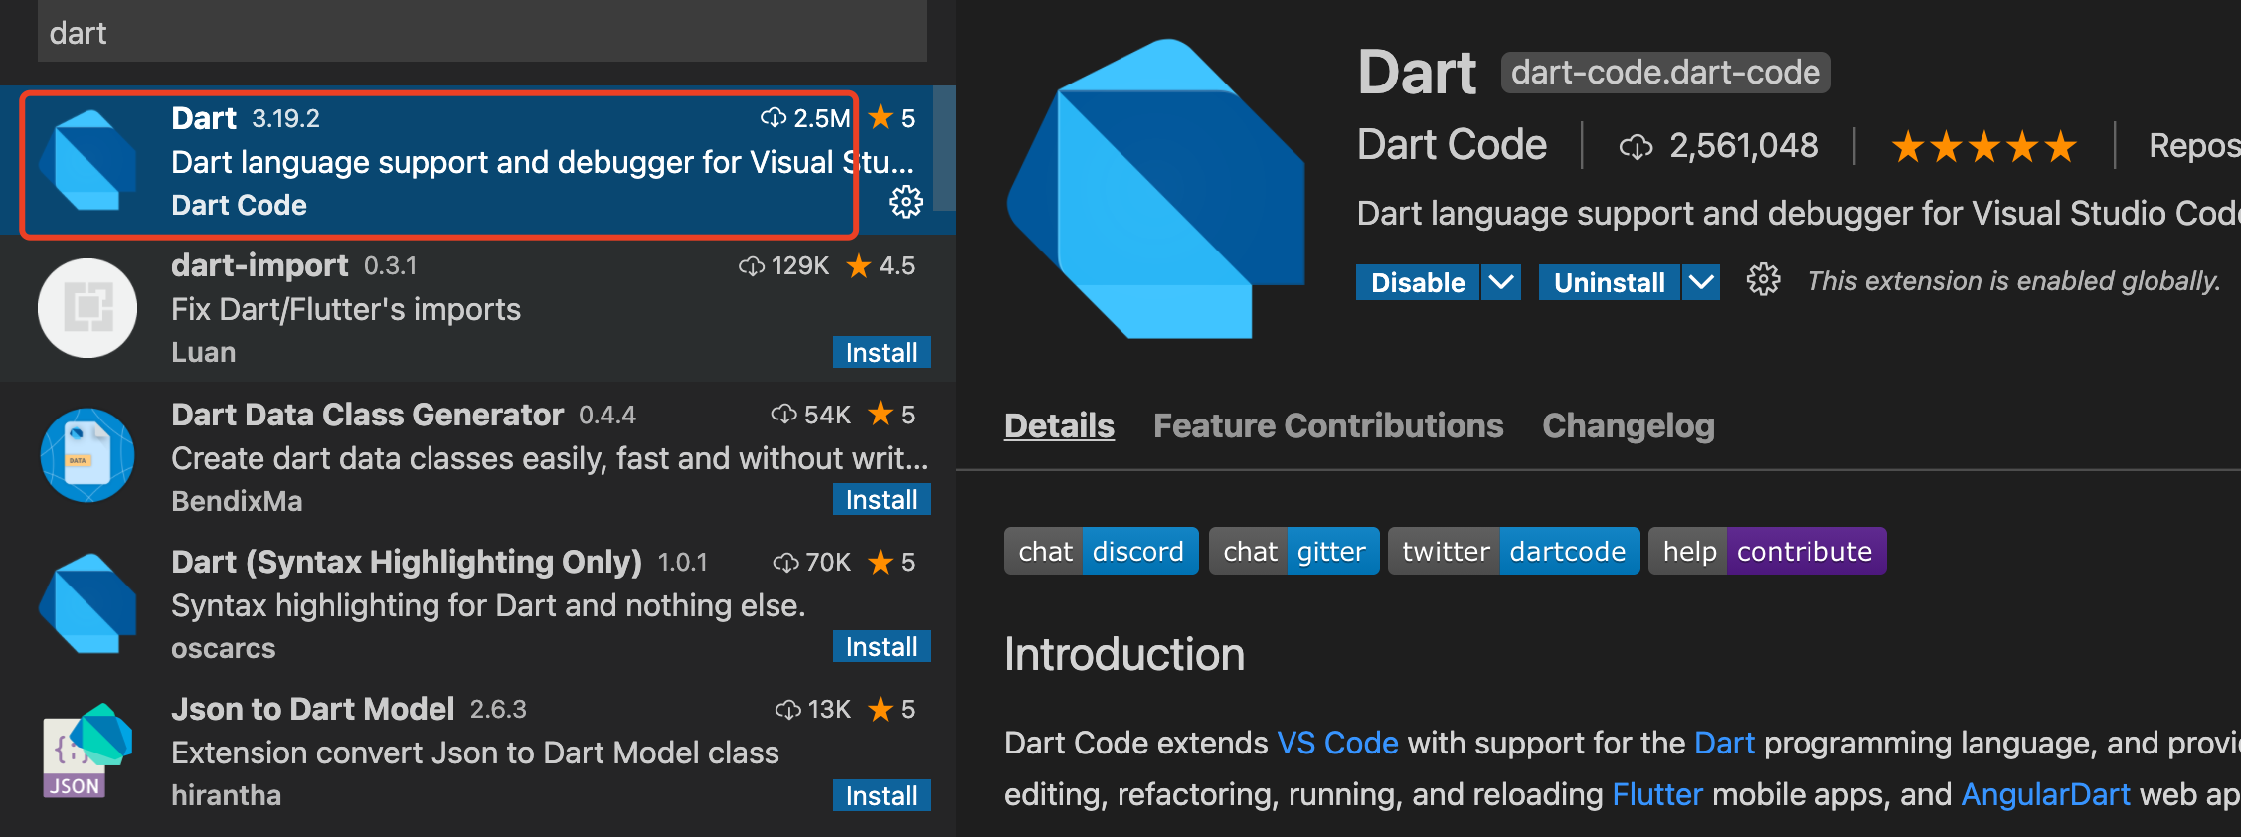Click the Dart (Syntax Highlighting Only) icon
The image size is (2241, 837).
coord(87,603)
